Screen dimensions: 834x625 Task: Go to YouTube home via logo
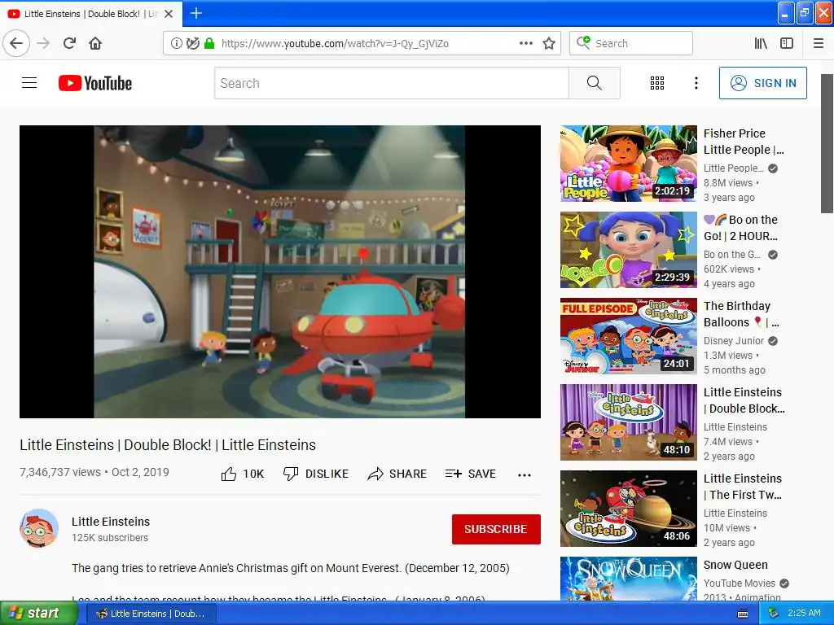[x=95, y=83]
